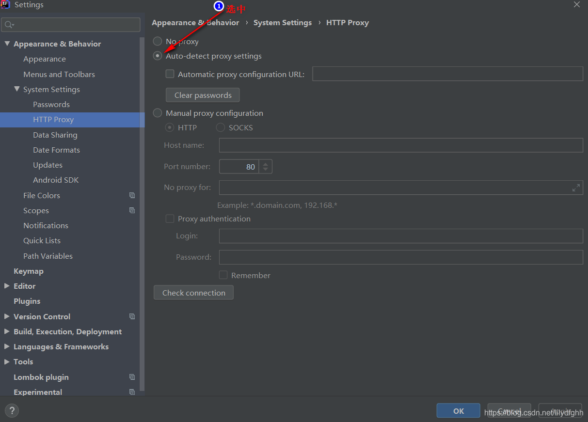Click expand icon in No proxy for field
588x422 pixels.
click(576, 188)
